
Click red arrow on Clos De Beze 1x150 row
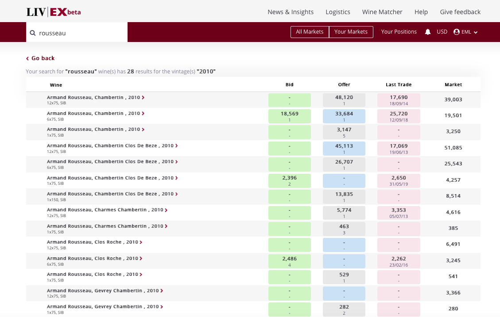click(x=177, y=194)
